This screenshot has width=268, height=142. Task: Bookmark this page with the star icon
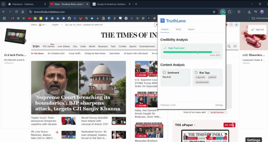point(214,12)
